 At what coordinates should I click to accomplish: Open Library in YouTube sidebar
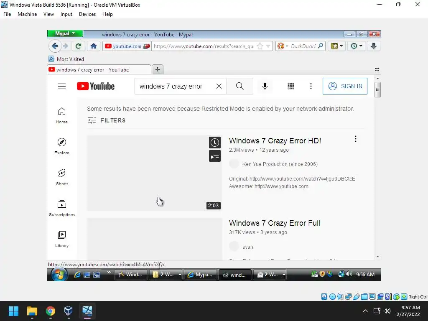coord(62,239)
